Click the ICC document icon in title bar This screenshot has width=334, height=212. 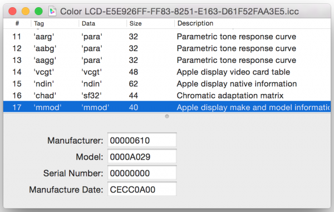coord(52,11)
